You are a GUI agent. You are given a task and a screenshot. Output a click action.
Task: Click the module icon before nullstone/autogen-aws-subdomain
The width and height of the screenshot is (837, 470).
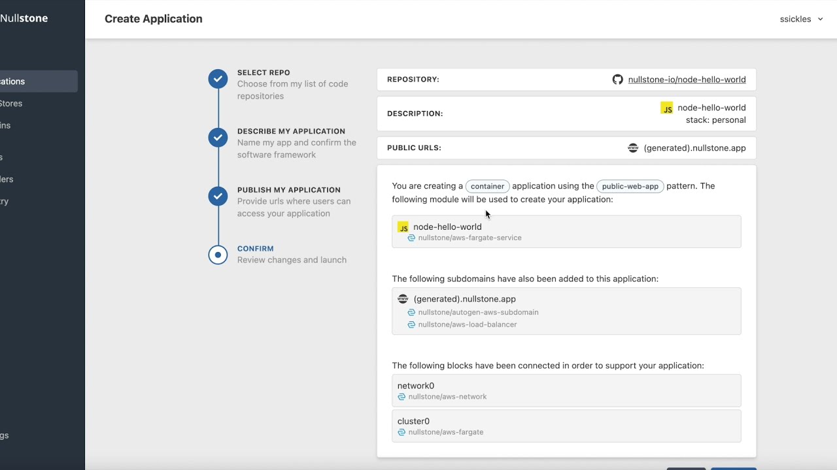pyautogui.click(x=411, y=313)
